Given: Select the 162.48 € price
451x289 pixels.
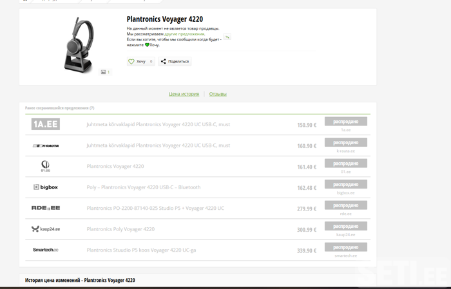Looking at the screenshot, I should (x=307, y=188).
